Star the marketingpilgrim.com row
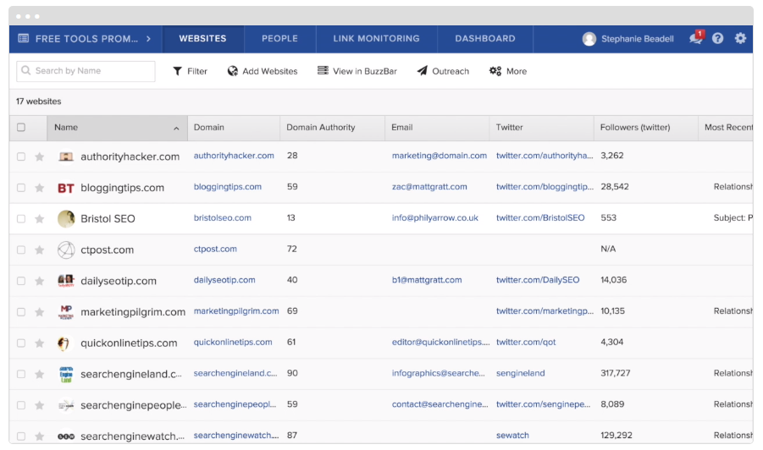The width and height of the screenshot is (763, 450). (40, 312)
